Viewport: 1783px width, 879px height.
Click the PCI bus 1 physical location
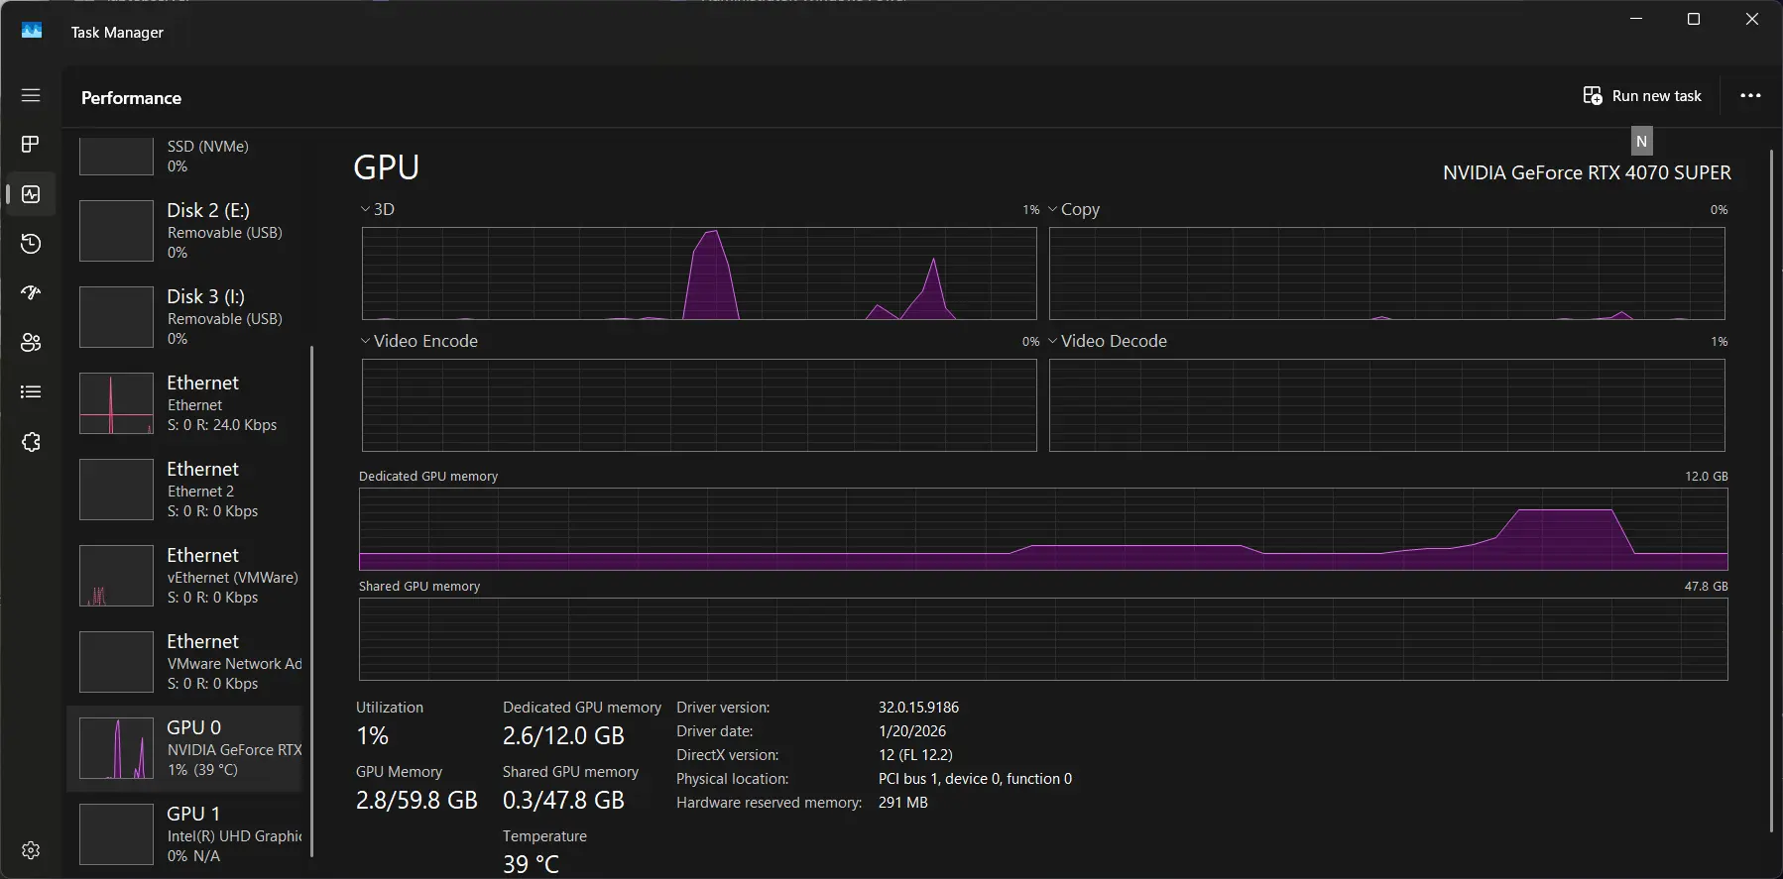tap(975, 779)
